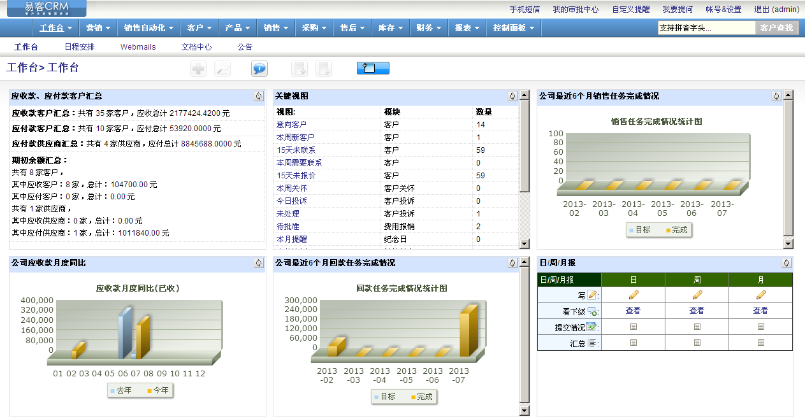Open the 文档中心 tab
The image size is (805, 419).
coord(196,47)
